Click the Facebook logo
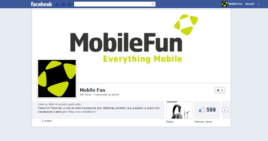Viewport: 268px width, 141px height. (x=42, y=4)
